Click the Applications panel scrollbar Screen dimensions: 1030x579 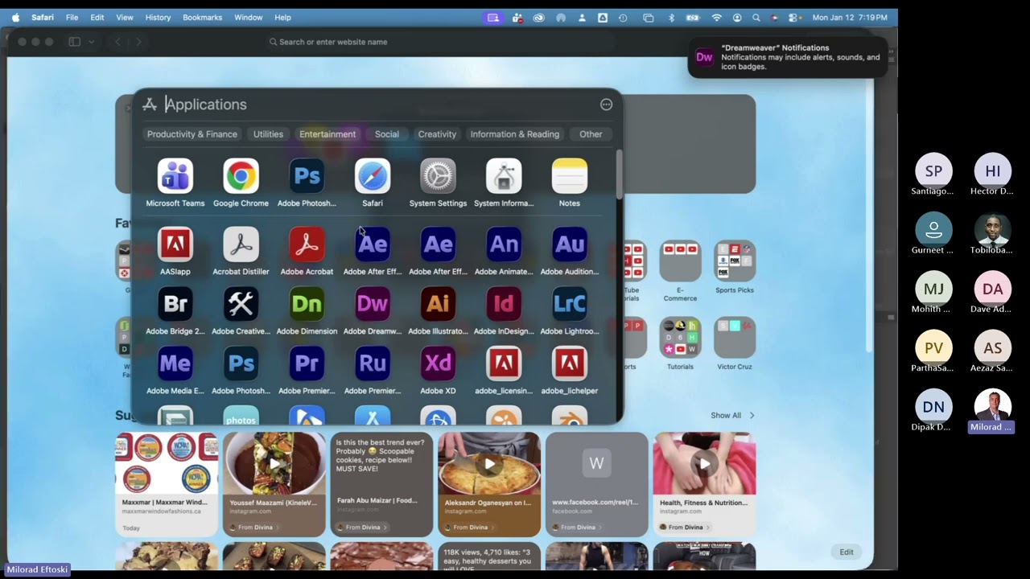(x=619, y=175)
